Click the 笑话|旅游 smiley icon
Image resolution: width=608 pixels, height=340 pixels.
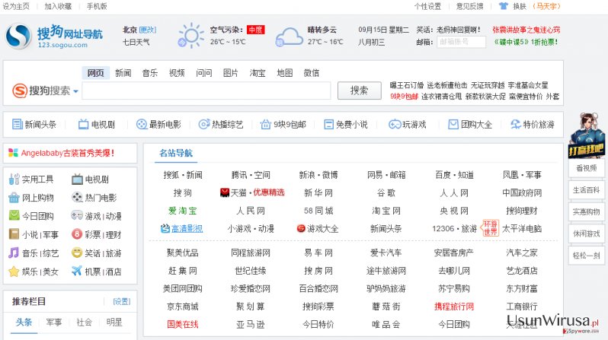tap(77, 253)
